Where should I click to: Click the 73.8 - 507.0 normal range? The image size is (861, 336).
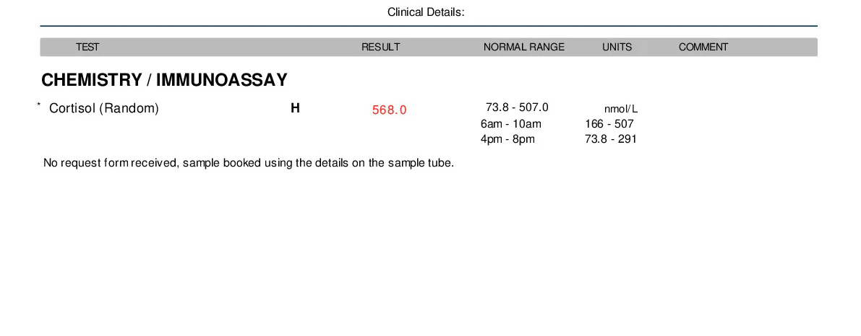coord(517,107)
